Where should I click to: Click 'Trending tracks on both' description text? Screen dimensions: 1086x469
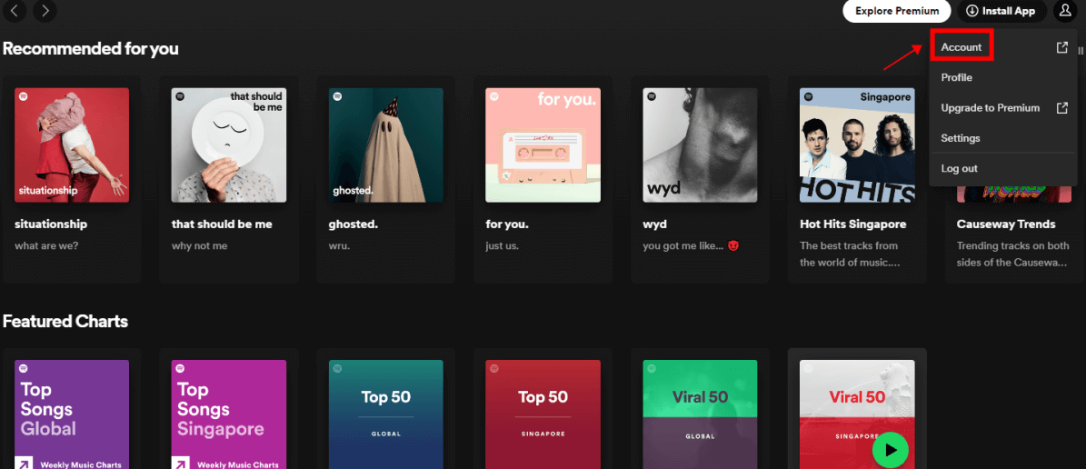point(1012,246)
